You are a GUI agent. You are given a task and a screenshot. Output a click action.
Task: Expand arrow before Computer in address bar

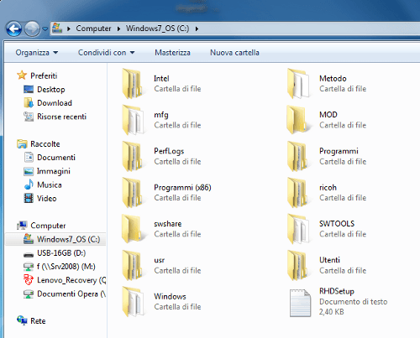pos(69,29)
